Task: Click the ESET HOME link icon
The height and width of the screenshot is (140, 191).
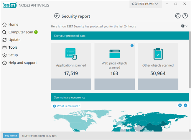Action: [x=134, y=4]
